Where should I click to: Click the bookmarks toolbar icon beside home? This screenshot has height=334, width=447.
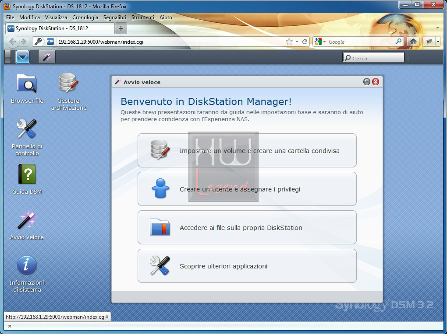(x=429, y=42)
